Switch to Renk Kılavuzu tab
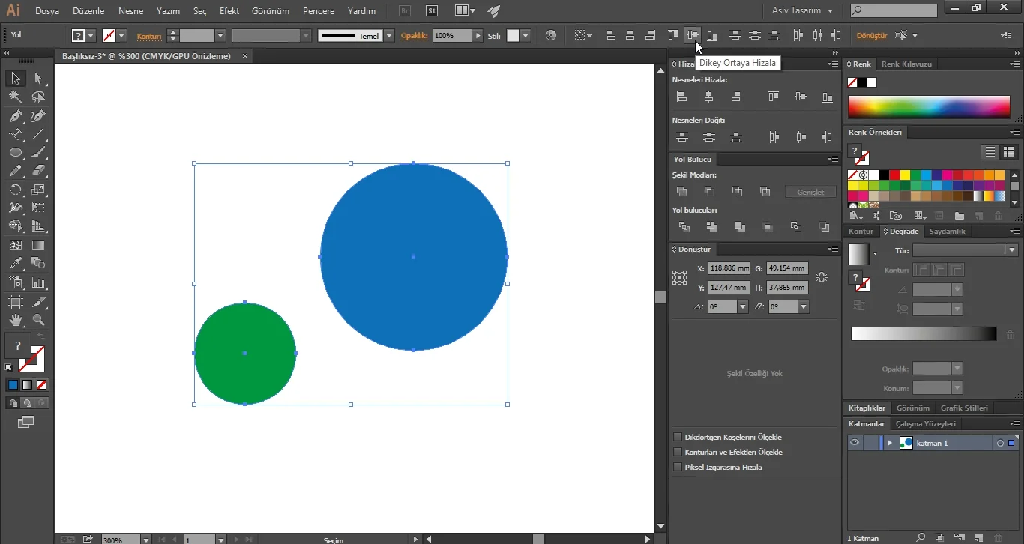 coord(906,64)
